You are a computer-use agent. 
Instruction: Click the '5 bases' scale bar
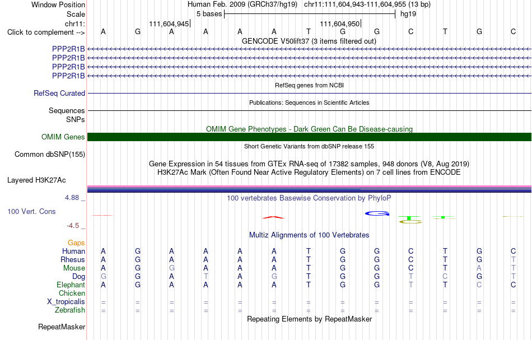click(x=310, y=14)
